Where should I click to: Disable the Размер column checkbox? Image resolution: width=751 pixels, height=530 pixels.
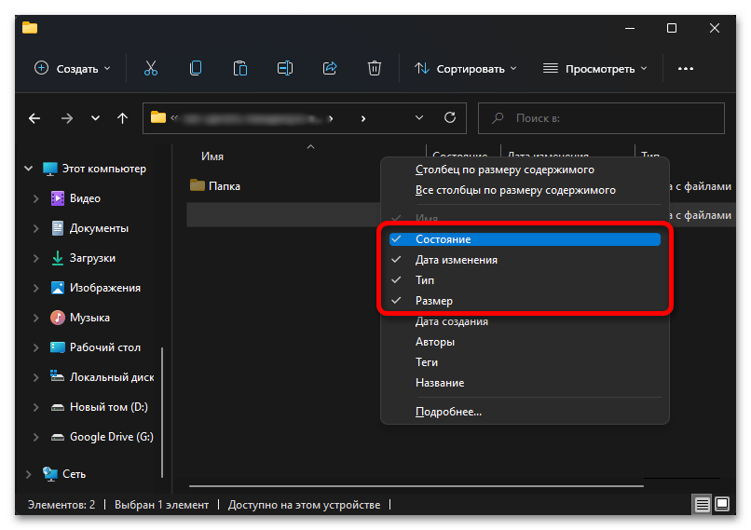tap(433, 301)
